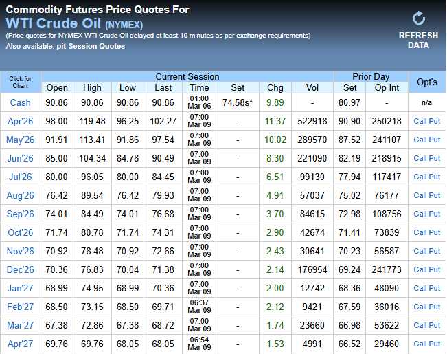Open the Jun'26 contract chart
447x354 pixels.
point(20,158)
